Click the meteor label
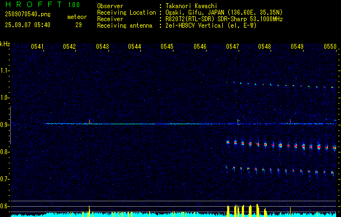Viewport: 341px width, 217px height. pos(77,17)
